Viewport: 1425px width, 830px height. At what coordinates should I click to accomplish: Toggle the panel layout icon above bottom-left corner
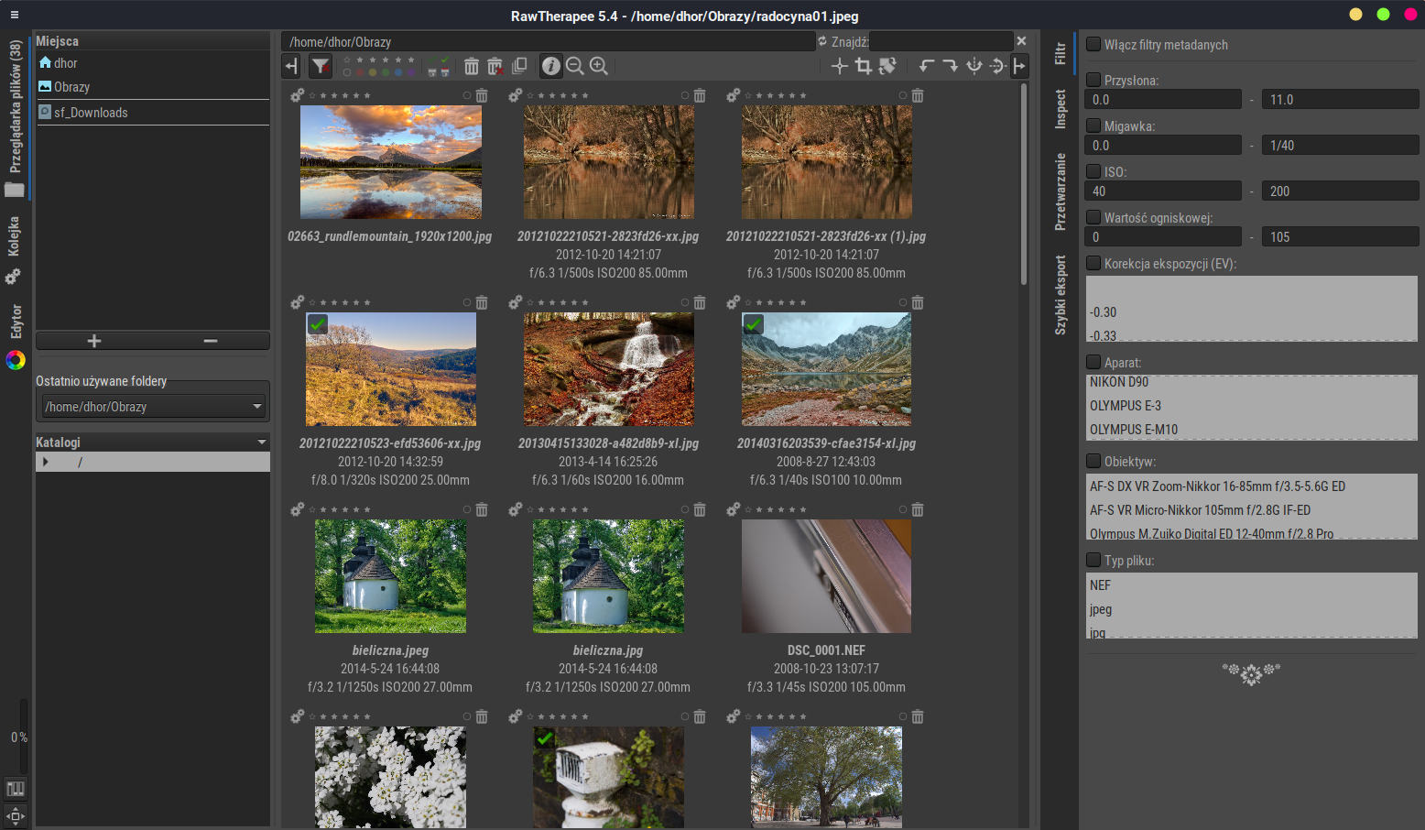16,789
